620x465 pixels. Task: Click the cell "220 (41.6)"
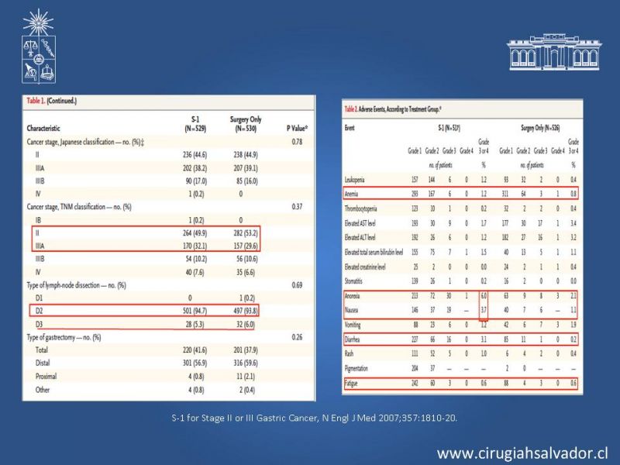coord(195,350)
